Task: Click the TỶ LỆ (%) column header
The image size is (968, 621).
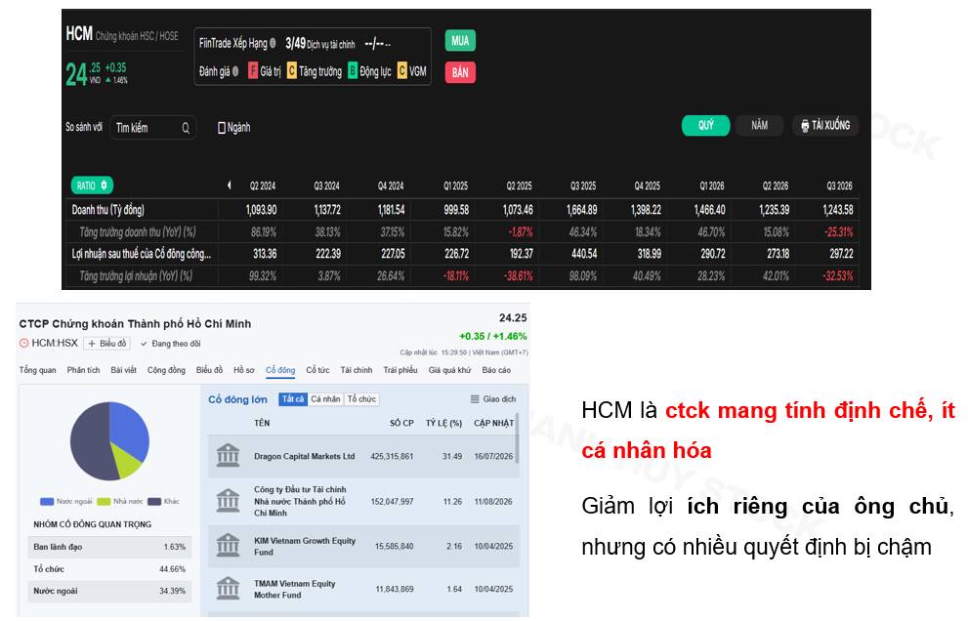Action: click(443, 423)
